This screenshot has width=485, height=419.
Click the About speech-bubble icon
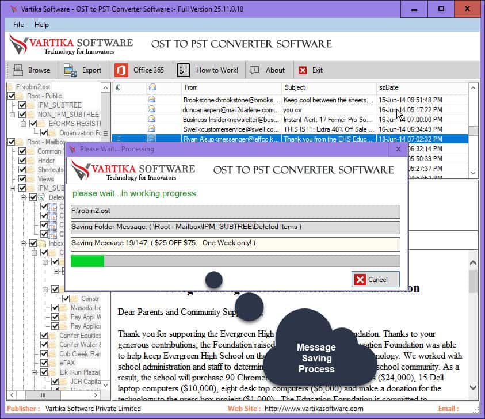tap(254, 70)
